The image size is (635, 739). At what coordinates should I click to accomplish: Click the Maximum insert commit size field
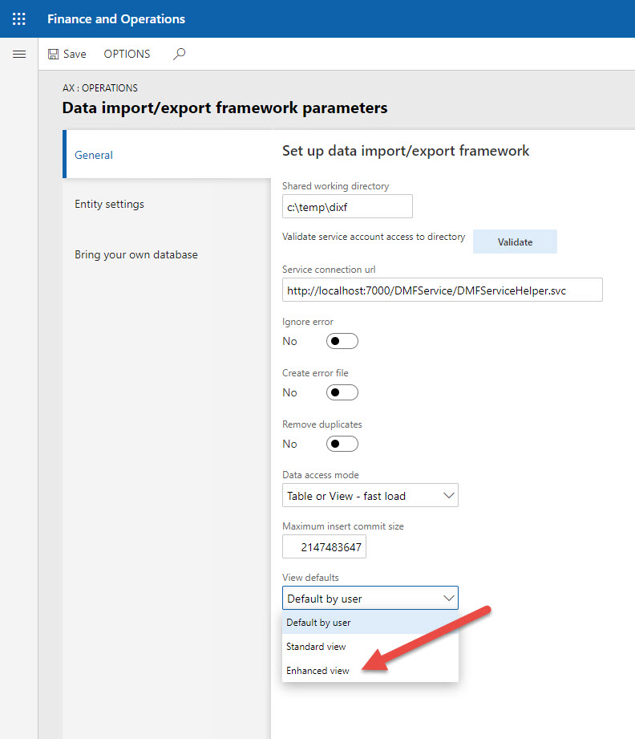click(x=324, y=546)
